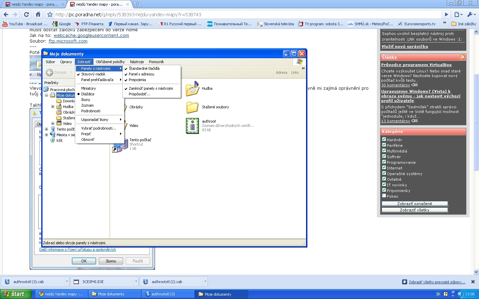Click the help icon in system tray
Screen dimensions: 479x299
[x=446, y=294]
